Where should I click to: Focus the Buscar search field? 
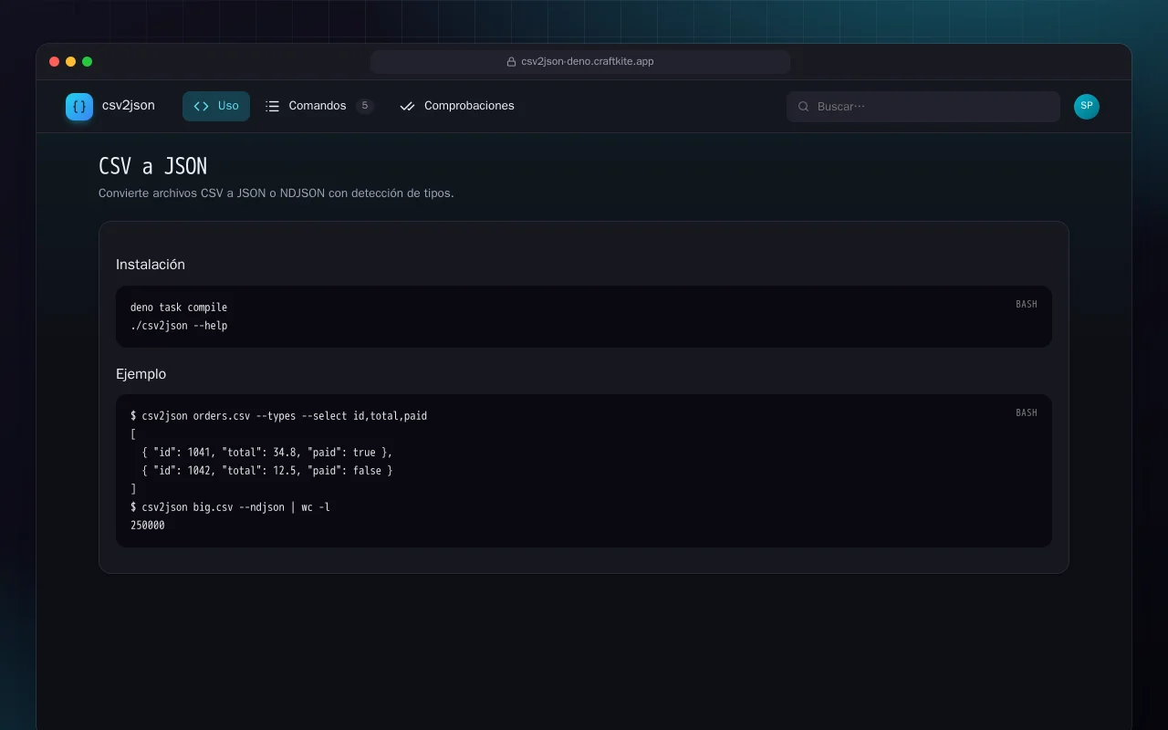pos(923,107)
